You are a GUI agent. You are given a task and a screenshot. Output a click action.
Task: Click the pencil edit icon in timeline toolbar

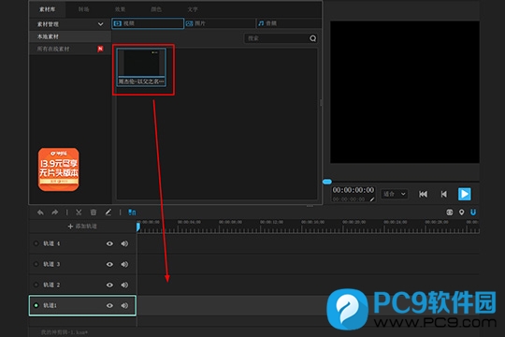108,212
